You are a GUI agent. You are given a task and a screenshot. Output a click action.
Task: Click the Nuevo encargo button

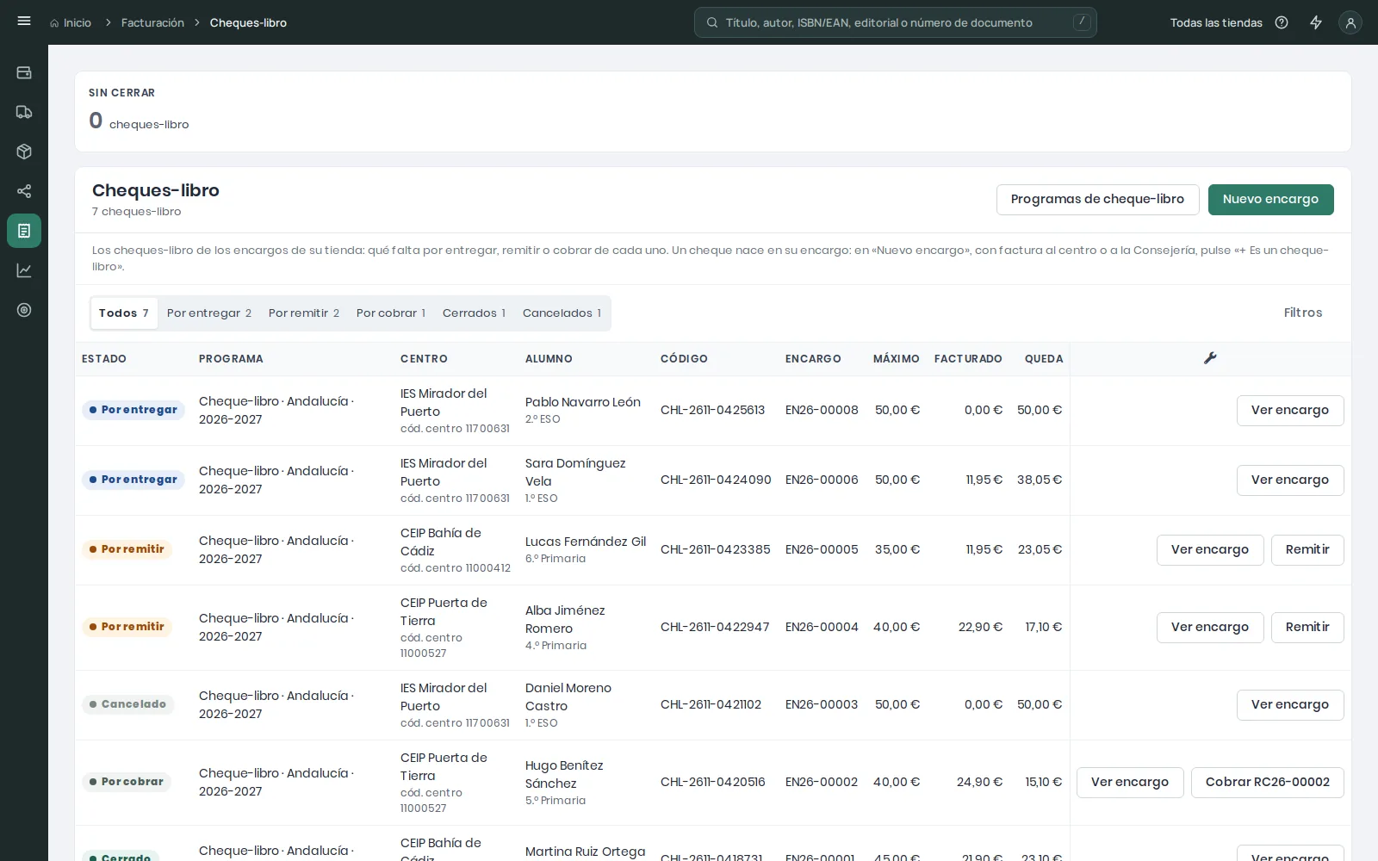tap(1270, 200)
